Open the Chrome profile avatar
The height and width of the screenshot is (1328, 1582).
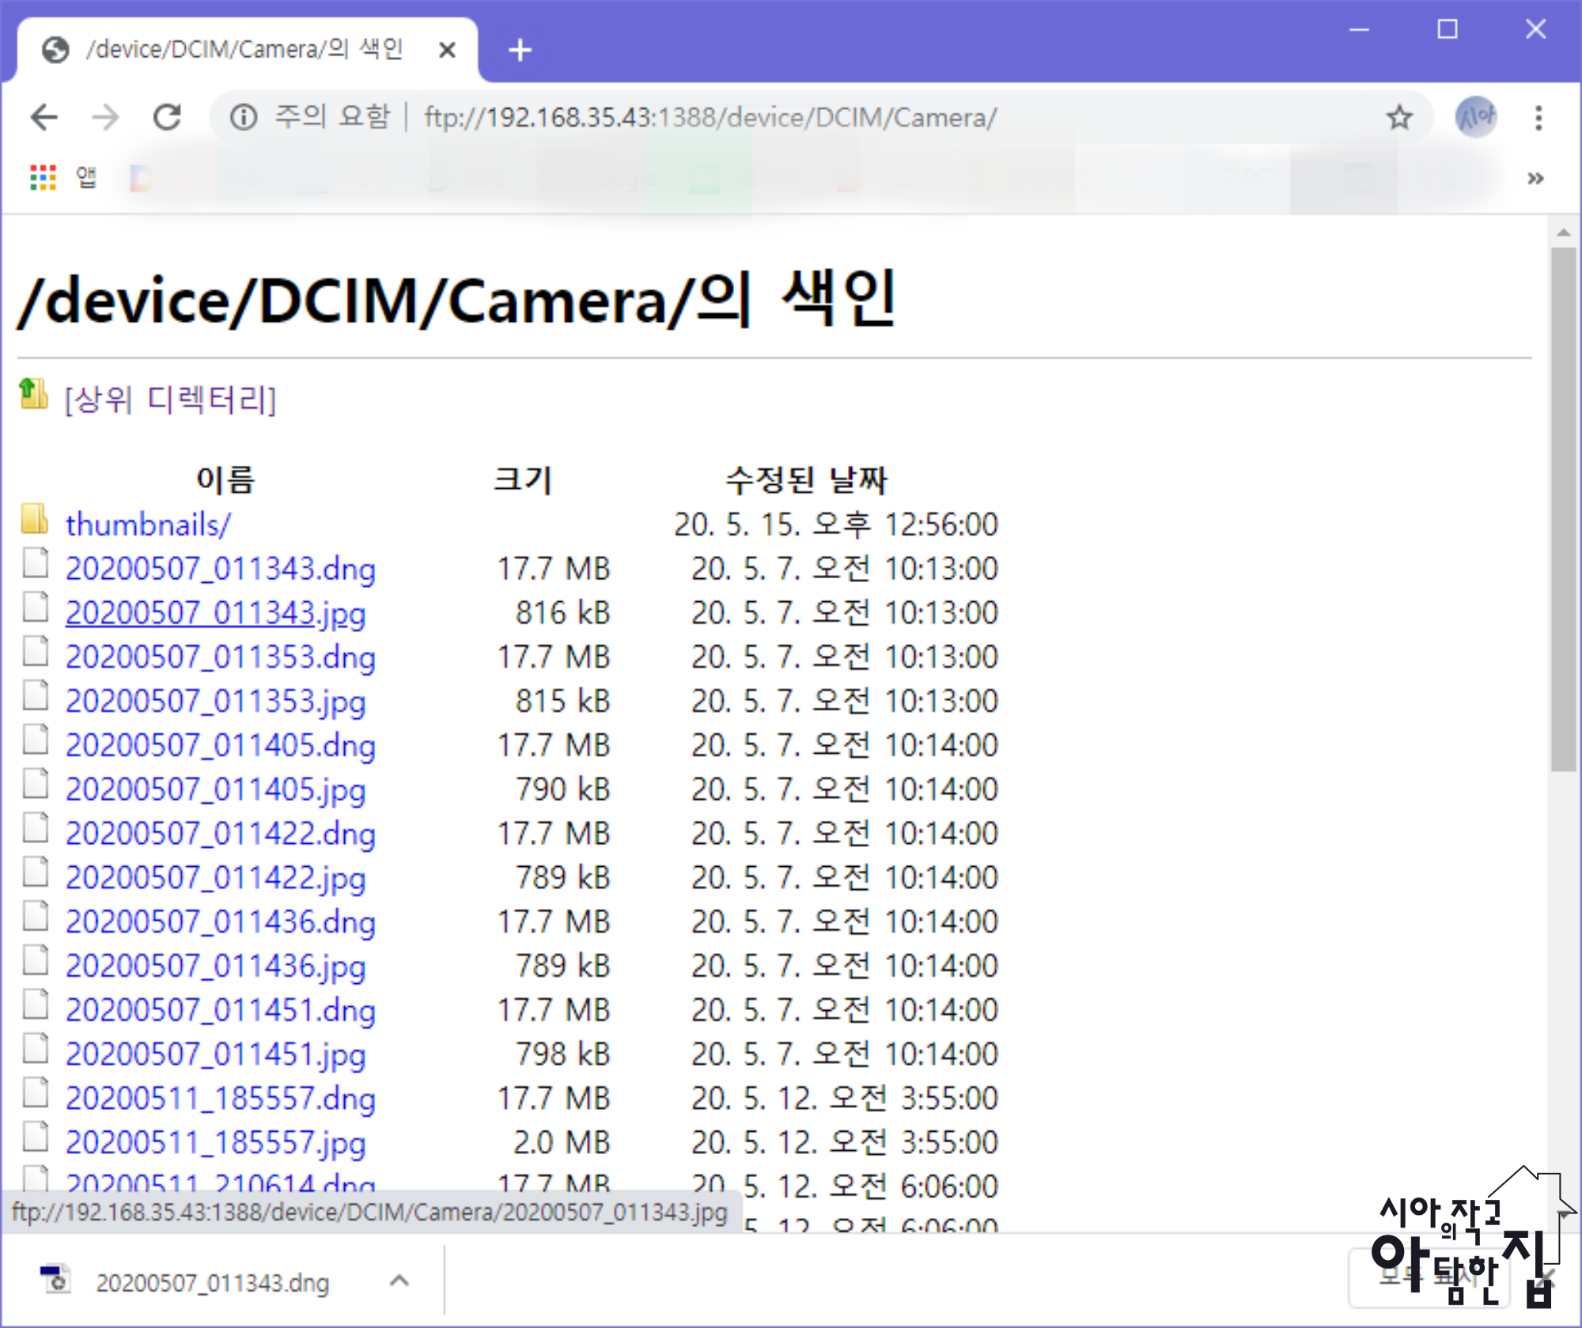(1475, 118)
